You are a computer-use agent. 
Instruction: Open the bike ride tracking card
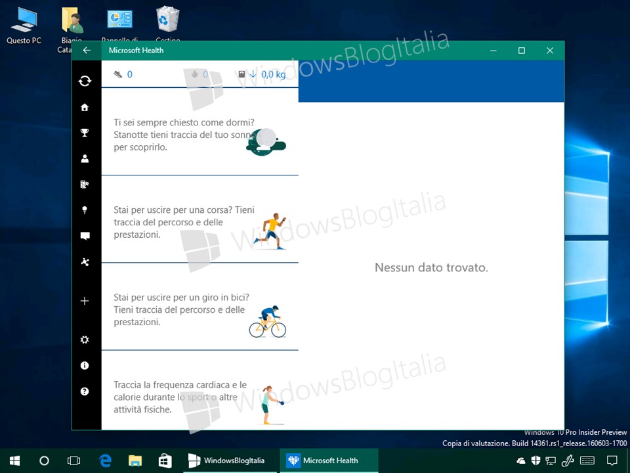pos(199,307)
